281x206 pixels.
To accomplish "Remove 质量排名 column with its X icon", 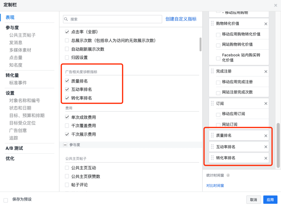I will [x=266, y=136].
